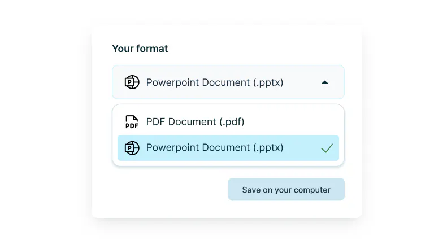Click the word "computer" on the save button
This screenshot has width=434, height=245.
[313, 190]
